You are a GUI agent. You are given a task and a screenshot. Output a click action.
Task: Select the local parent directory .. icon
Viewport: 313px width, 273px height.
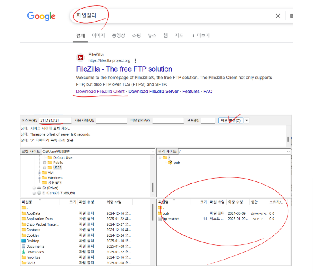point(24,208)
